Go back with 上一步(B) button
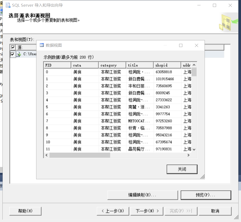This screenshot has height=222, width=241. pos(113,211)
